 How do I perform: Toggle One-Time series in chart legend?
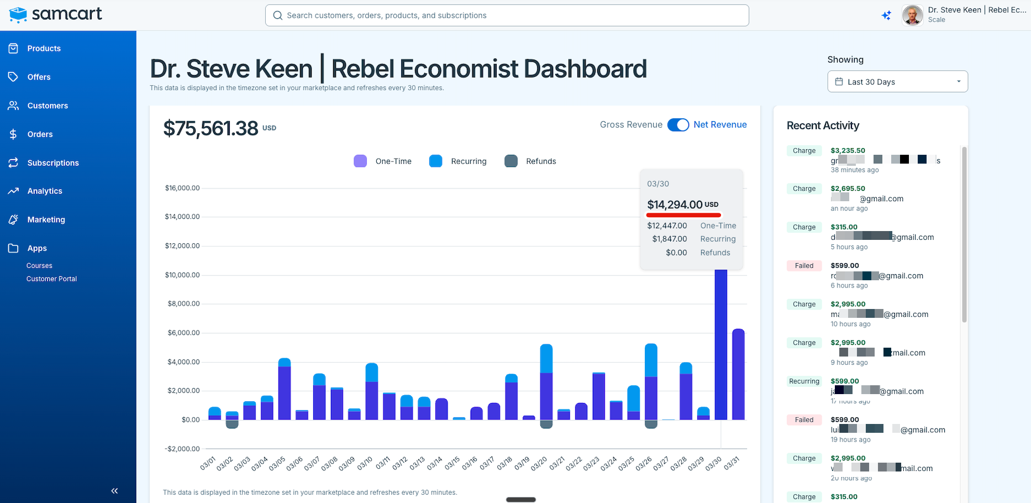382,161
